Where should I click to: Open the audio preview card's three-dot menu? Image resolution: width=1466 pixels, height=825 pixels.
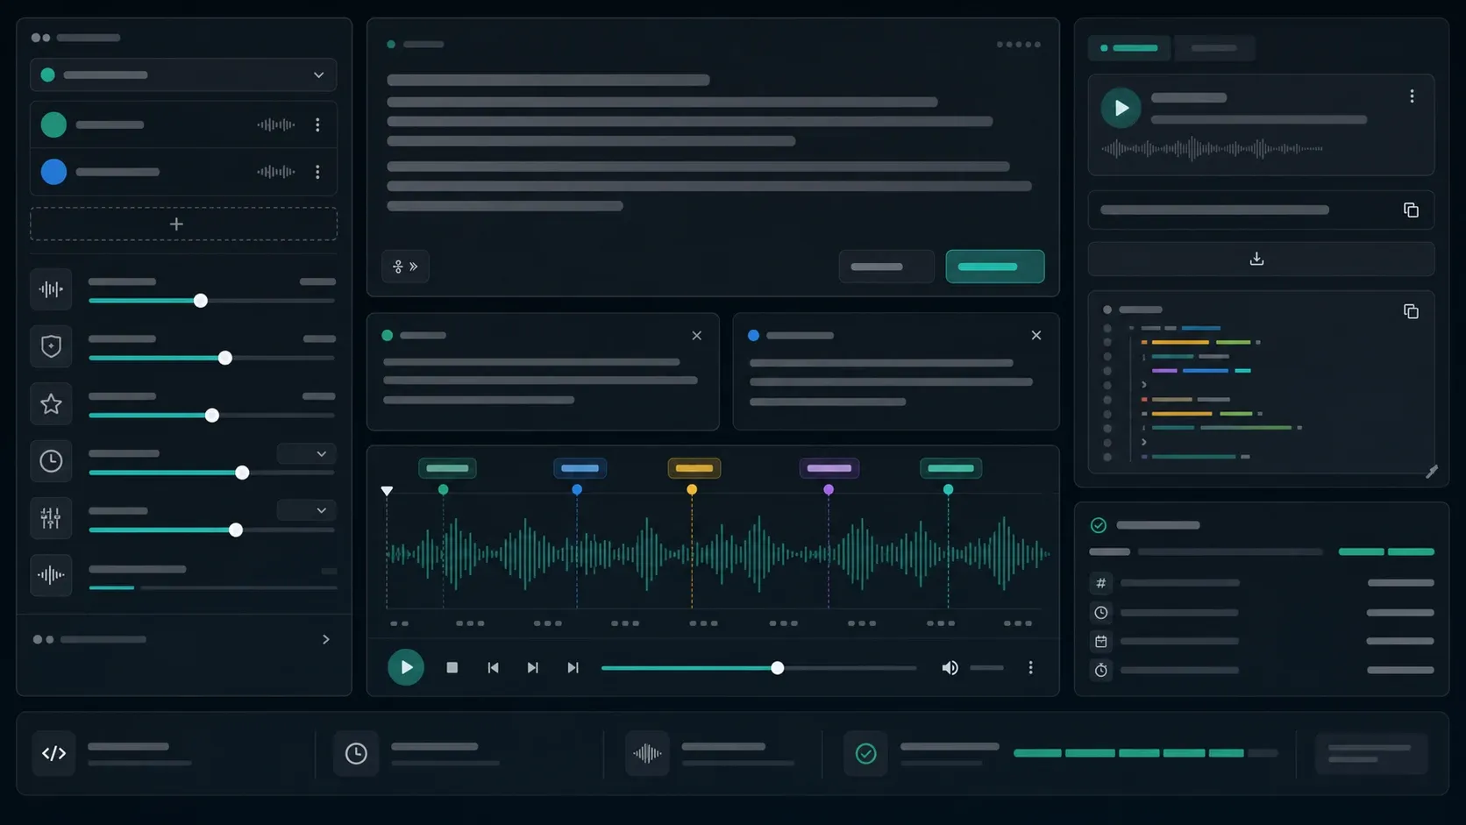(x=1412, y=96)
